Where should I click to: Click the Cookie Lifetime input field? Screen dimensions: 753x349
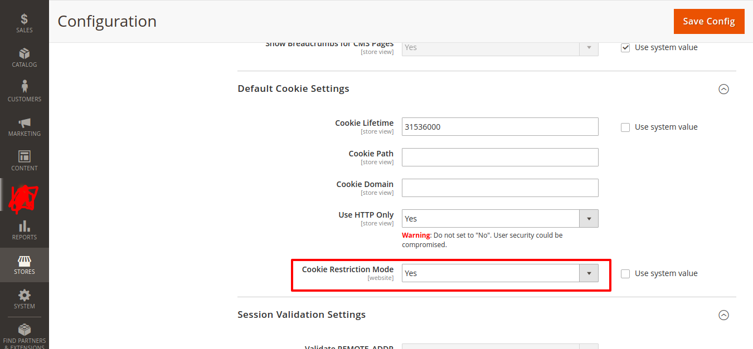[x=499, y=126]
